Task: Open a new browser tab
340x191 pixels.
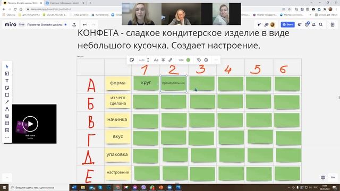Action: pos(90,3)
